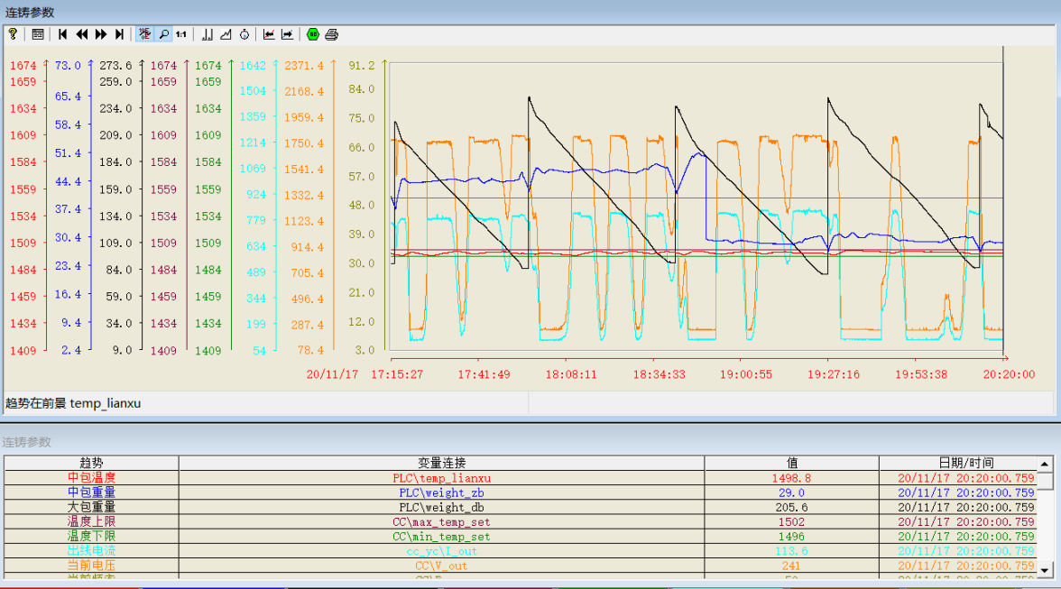The image size is (1061, 589).
Task: Click the 1642 cyan axis top label
Action: click(253, 66)
